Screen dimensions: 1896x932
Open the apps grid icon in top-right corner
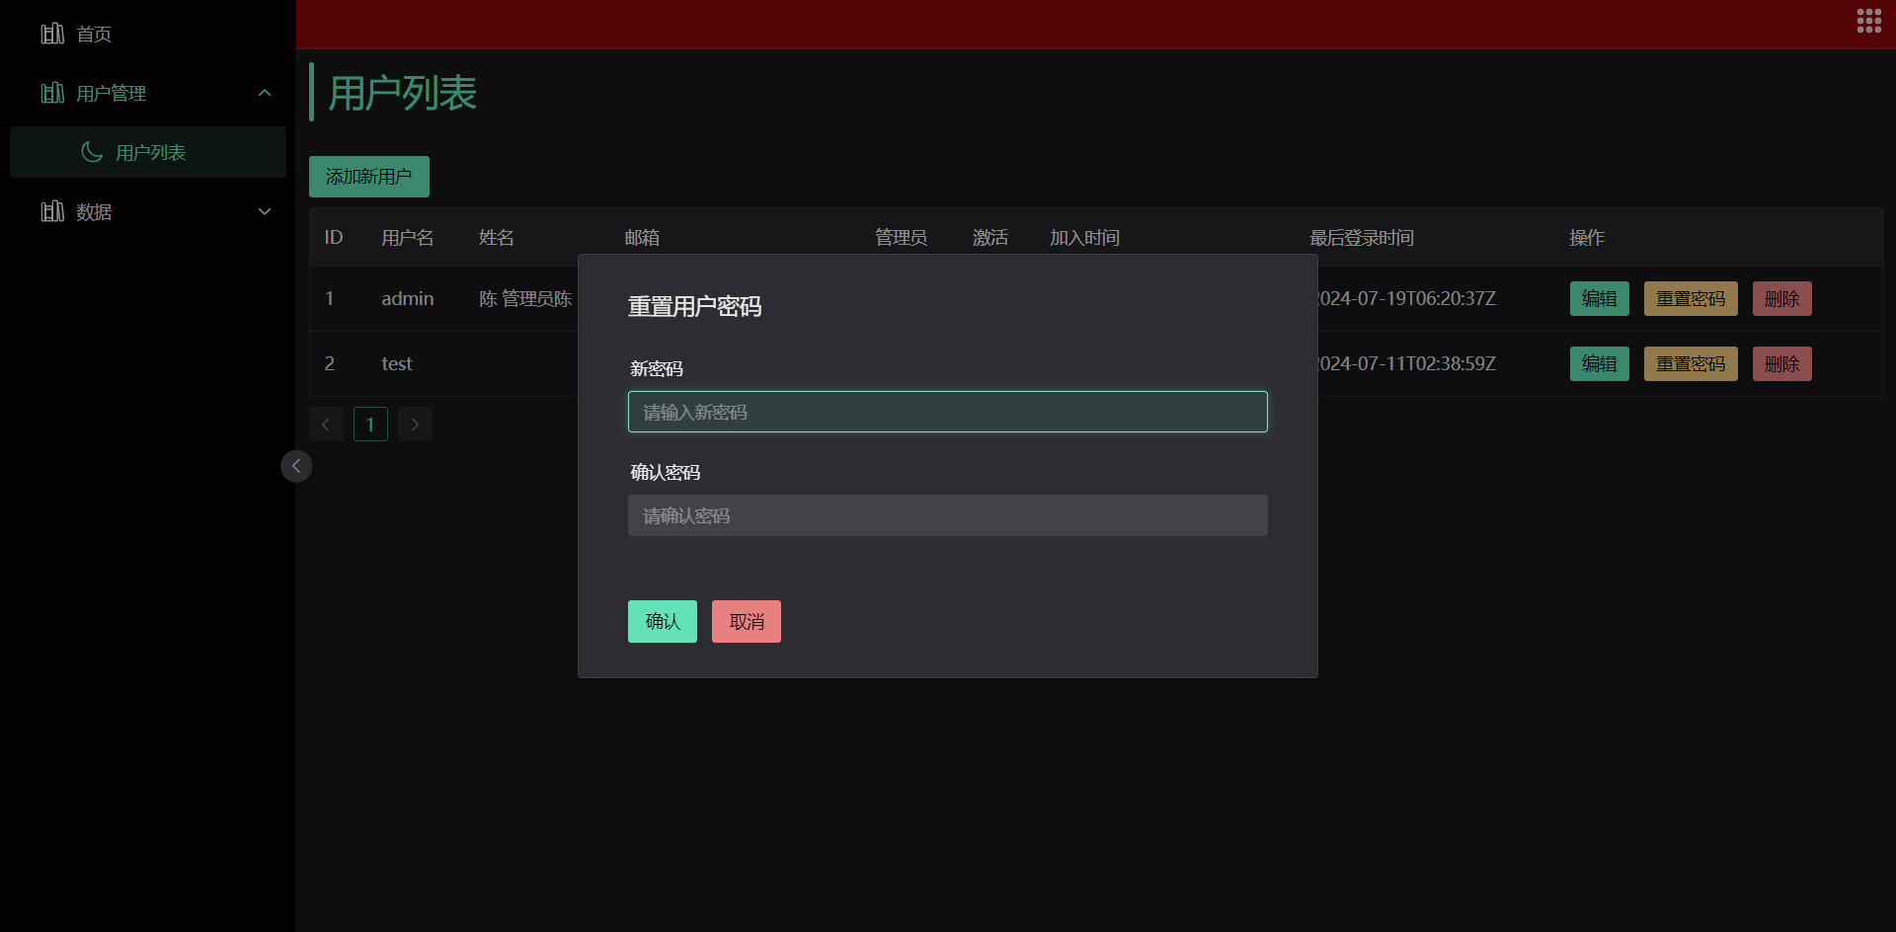pos(1870,20)
